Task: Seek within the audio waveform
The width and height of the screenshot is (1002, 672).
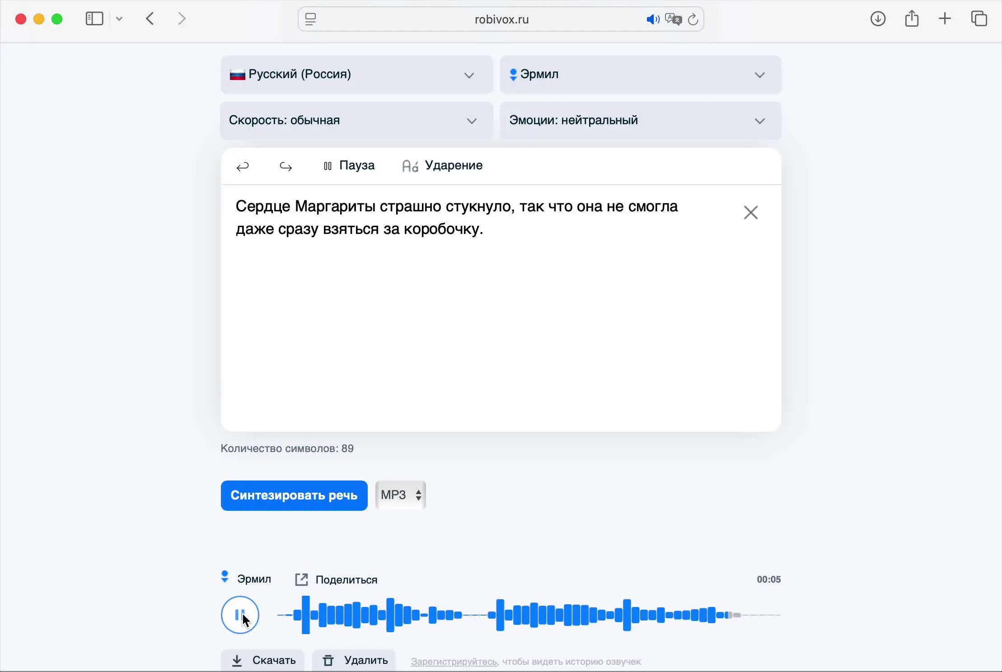Action: (x=529, y=615)
